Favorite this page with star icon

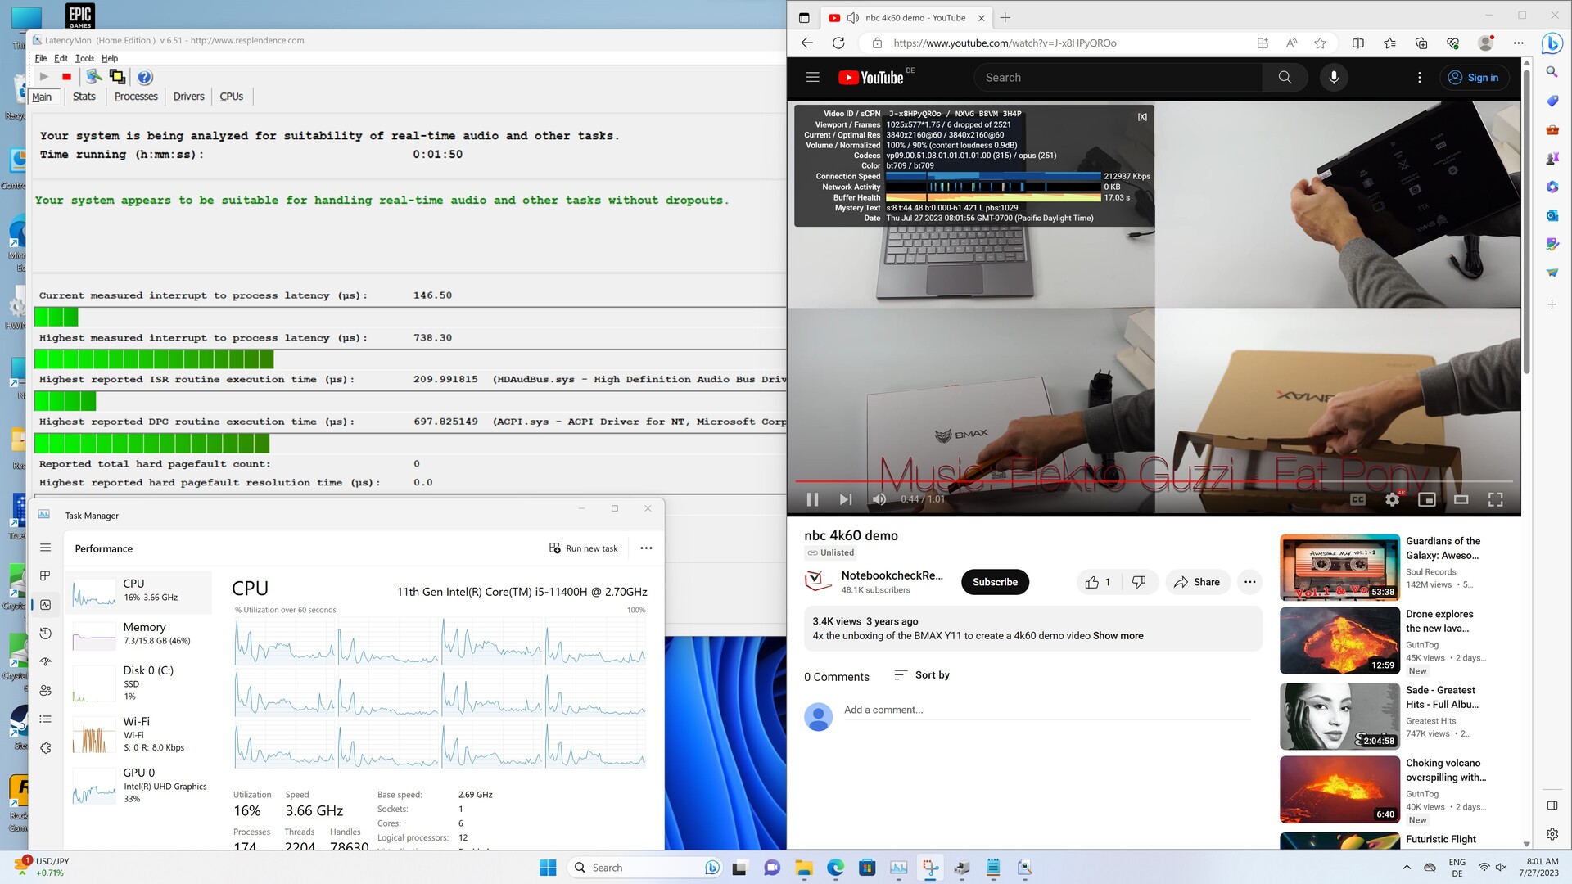[x=1320, y=43]
